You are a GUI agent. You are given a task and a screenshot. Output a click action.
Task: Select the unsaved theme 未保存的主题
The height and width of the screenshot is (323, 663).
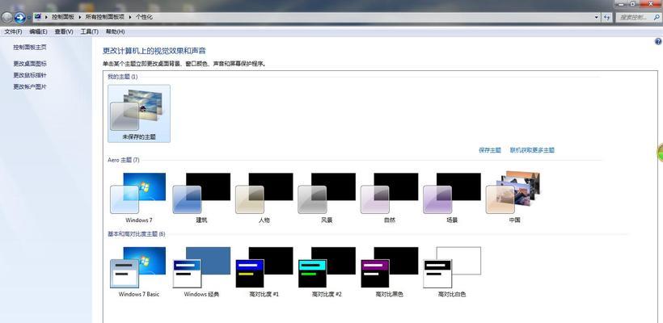coord(139,113)
